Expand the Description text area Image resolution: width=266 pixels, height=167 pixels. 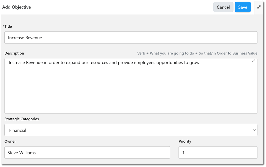(253, 61)
